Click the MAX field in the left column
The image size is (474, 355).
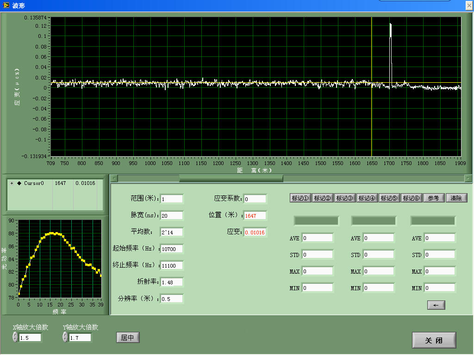(318, 271)
